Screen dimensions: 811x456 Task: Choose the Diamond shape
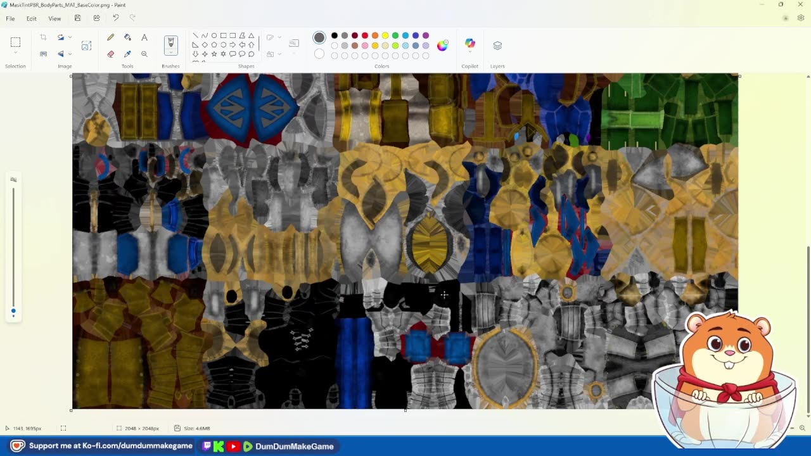click(x=205, y=45)
